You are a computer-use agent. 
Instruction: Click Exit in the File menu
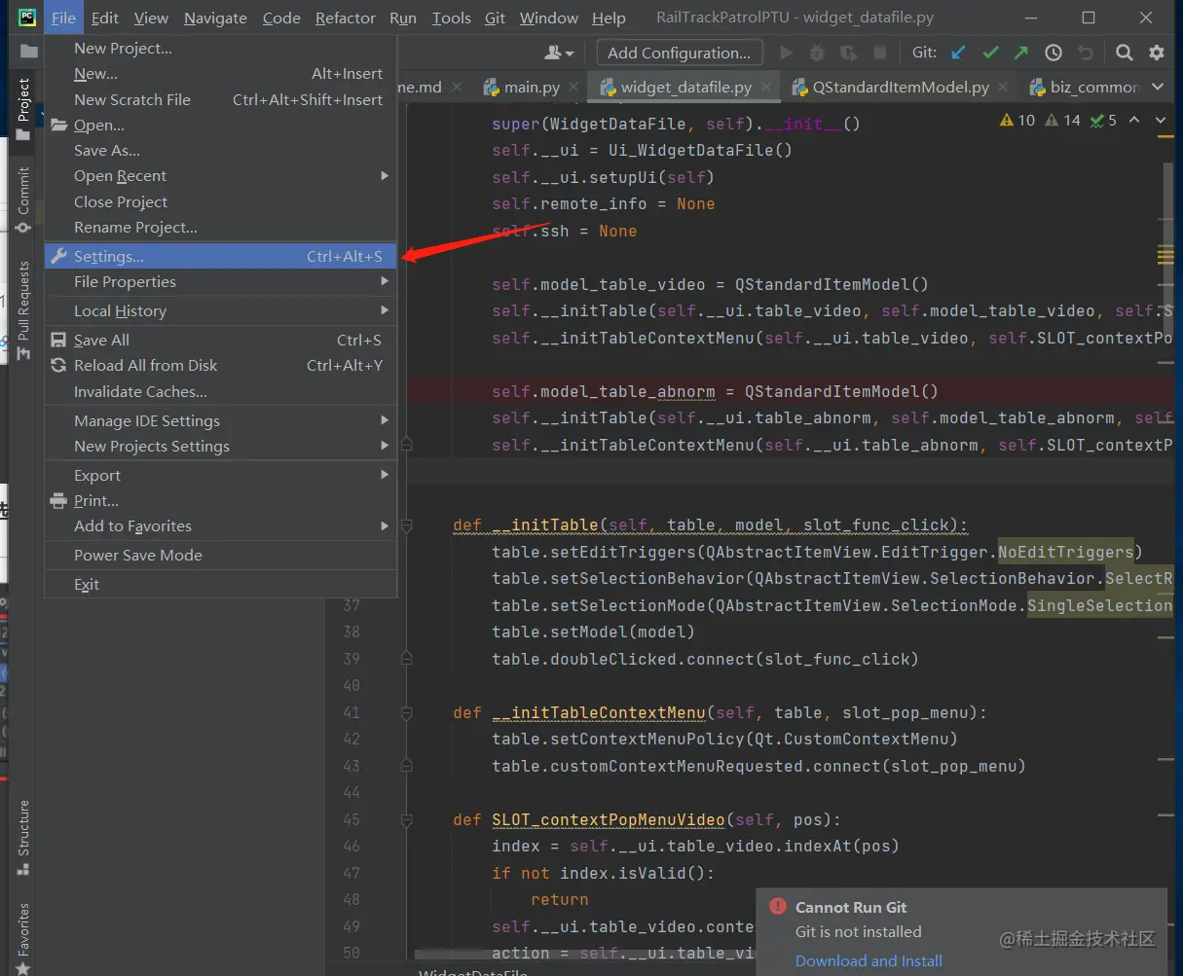221,584
